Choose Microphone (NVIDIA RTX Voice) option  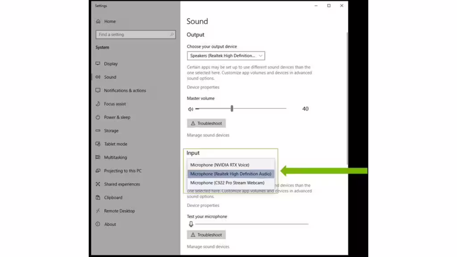(x=220, y=165)
